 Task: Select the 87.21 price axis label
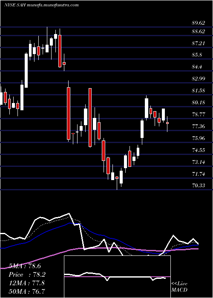point(199,43)
